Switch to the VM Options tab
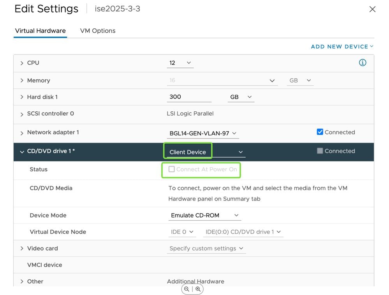Viewport: 389px width, 295px height. pos(98,31)
